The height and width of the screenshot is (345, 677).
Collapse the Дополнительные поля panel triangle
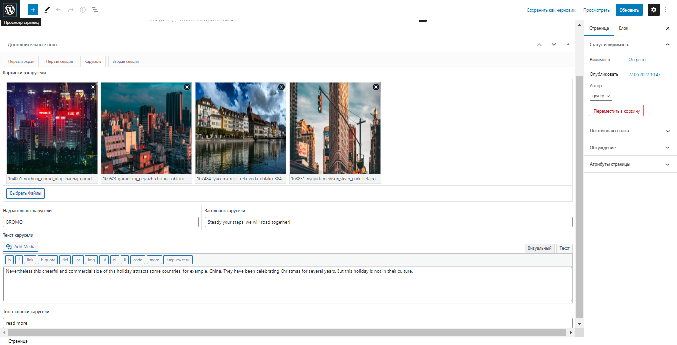click(568, 44)
